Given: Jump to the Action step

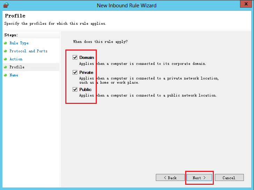Looking at the screenshot, I should coord(16,59).
